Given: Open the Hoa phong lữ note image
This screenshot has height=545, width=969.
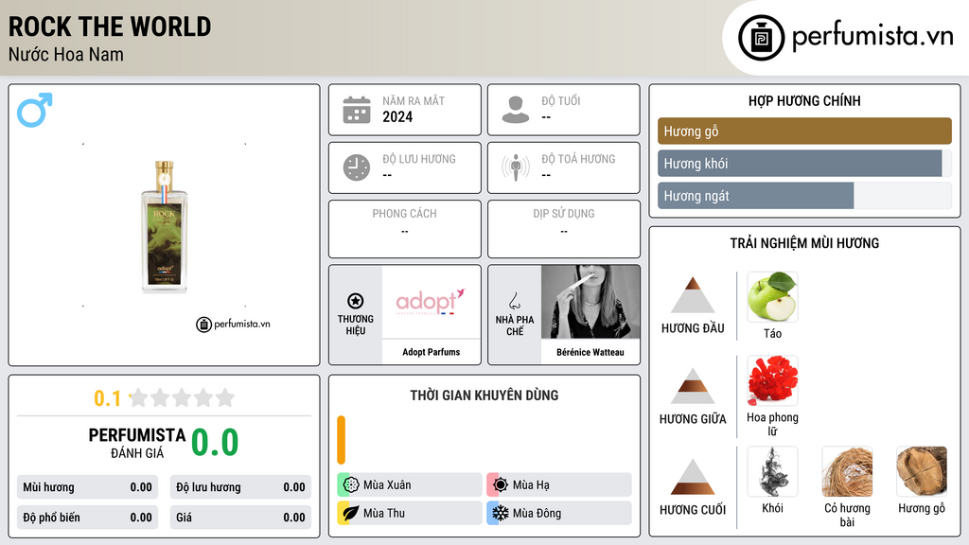Looking at the screenshot, I should [772, 380].
